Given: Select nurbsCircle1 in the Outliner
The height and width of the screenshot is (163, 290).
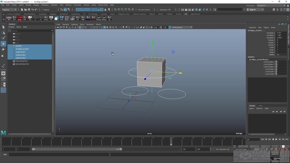Looking at the screenshot, I should [x=20, y=52].
